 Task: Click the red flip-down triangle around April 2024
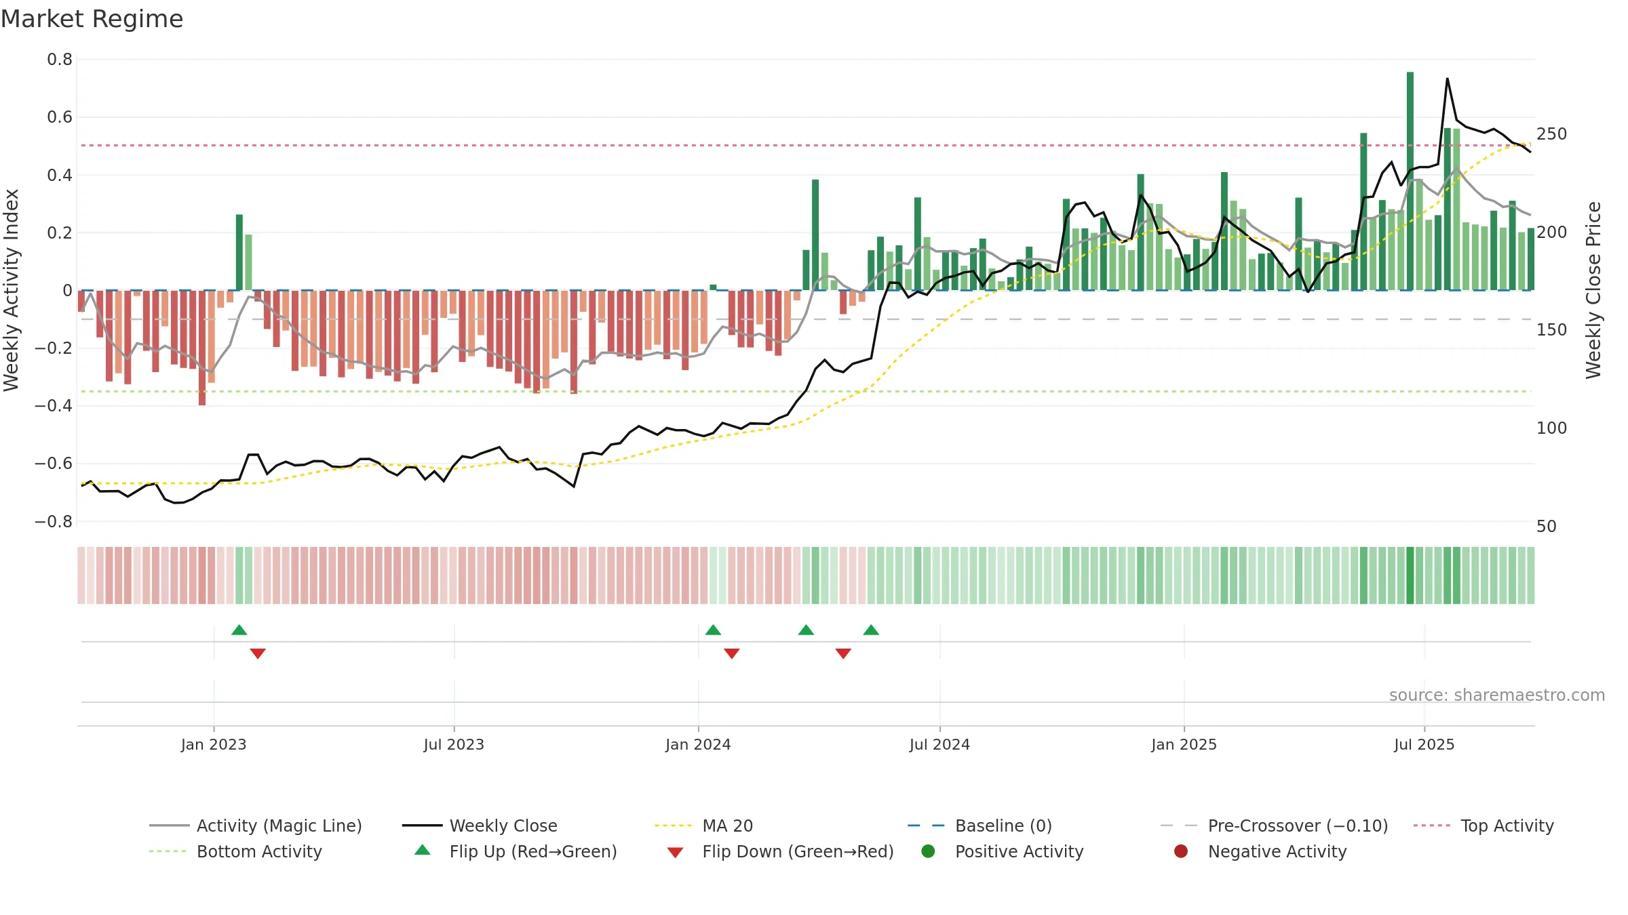(843, 653)
